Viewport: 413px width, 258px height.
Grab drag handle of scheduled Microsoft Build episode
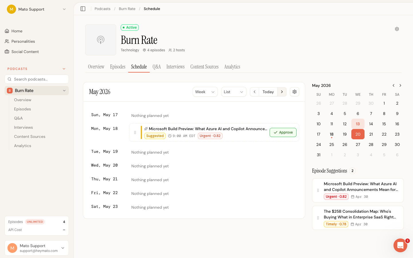coord(135,132)
